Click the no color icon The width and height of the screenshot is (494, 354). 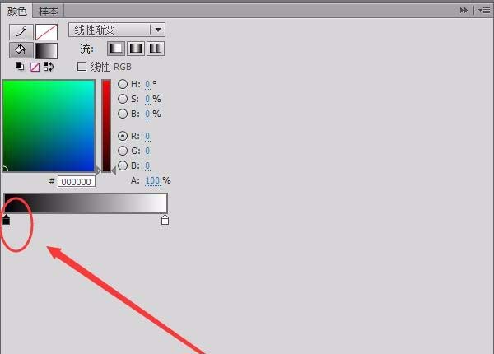point(35,67)
